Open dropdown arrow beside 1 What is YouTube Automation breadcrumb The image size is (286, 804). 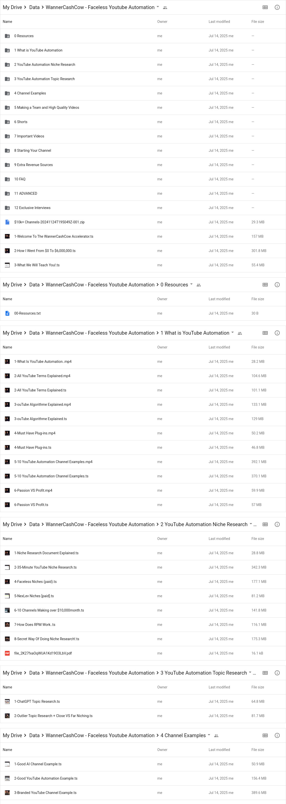click(232, 332)
